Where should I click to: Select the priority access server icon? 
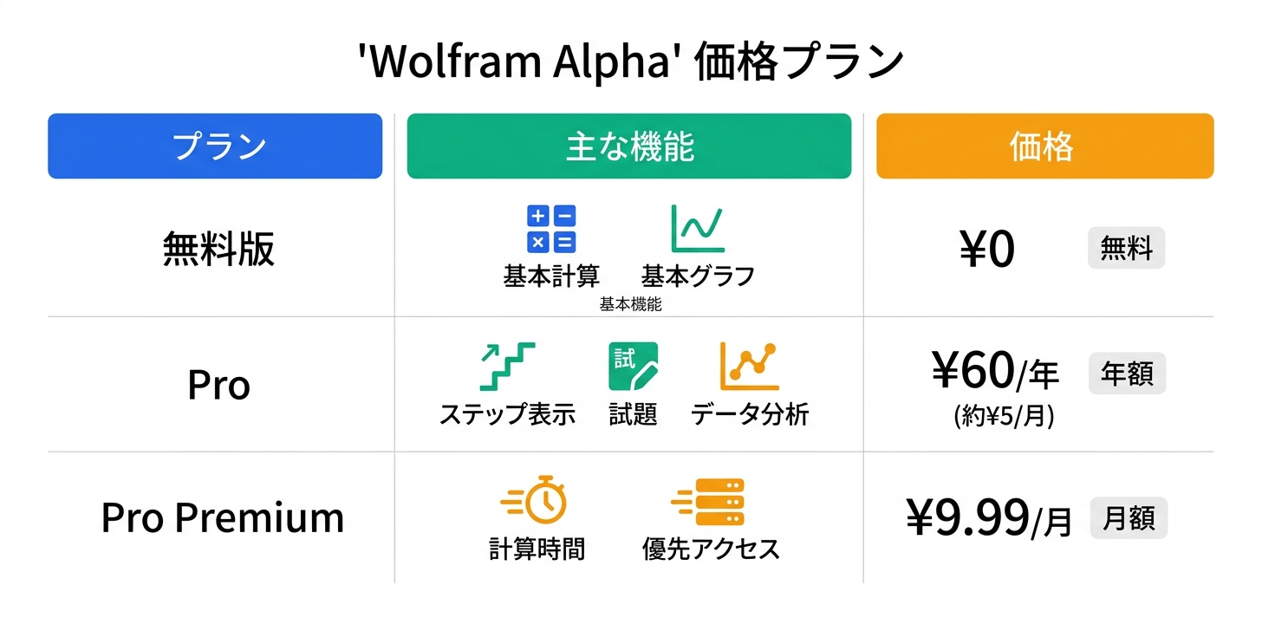pos(708,502)
